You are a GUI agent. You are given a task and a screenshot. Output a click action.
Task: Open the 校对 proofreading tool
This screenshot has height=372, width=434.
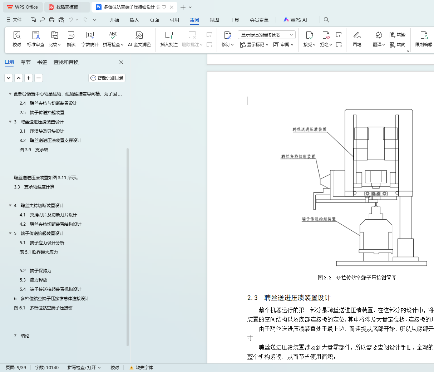(x=17, y=39)
